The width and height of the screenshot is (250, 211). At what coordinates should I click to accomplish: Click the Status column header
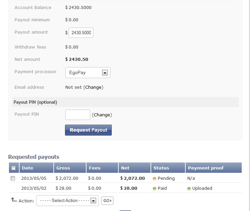pos(168,168)
